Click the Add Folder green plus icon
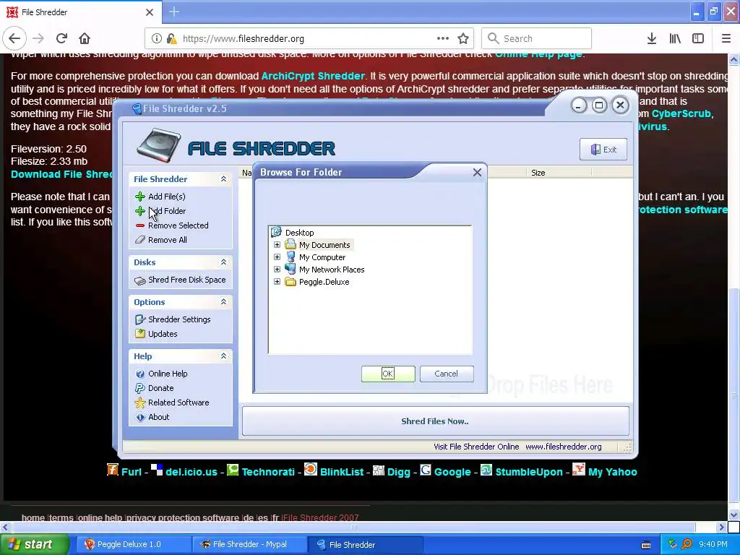Image resolution: width=740 pixels, height=555 pixels. [x=140, y=211]
